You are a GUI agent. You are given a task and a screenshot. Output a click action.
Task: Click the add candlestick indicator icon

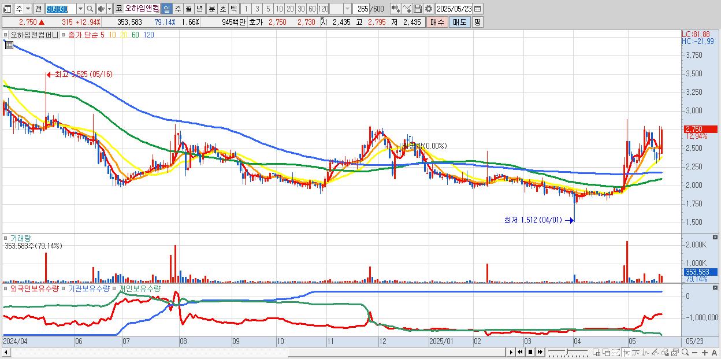coord(395,9)
